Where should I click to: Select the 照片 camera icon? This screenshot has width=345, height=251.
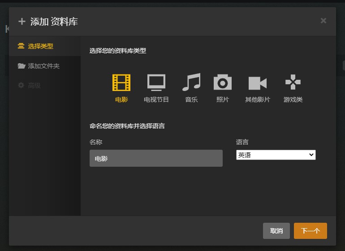pos(223,82)
